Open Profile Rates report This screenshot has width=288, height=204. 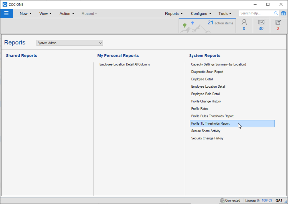(200, 109)
